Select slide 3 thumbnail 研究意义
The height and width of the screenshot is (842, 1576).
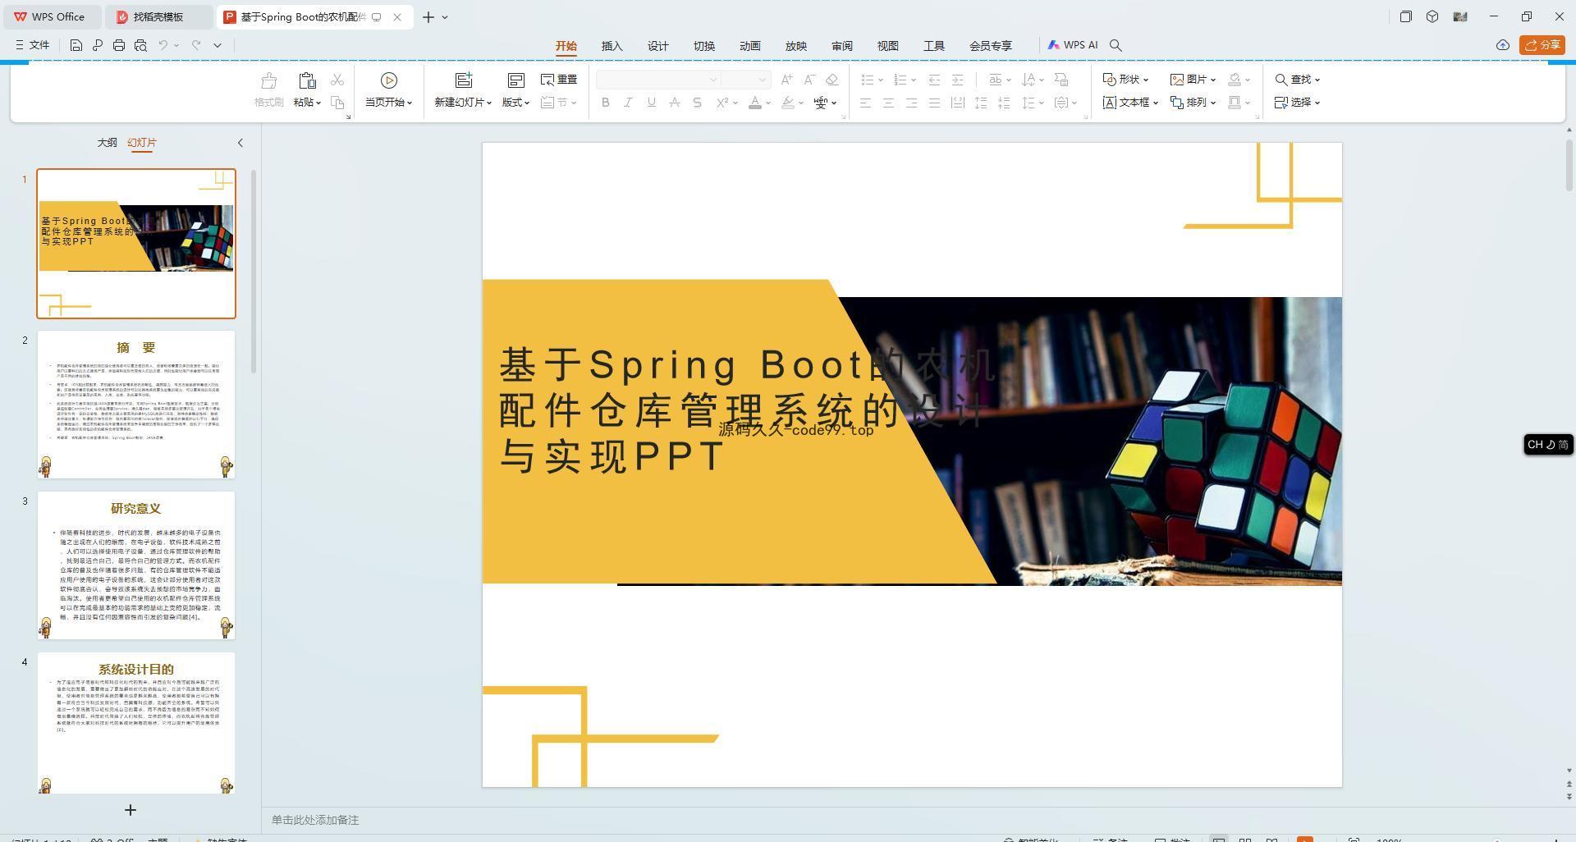(x=136, y=565)
